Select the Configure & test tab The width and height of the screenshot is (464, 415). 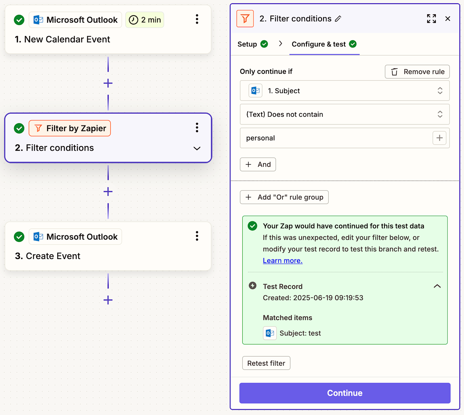coord(324,44)
